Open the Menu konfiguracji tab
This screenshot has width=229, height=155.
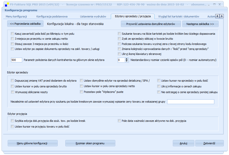(16, 16)
